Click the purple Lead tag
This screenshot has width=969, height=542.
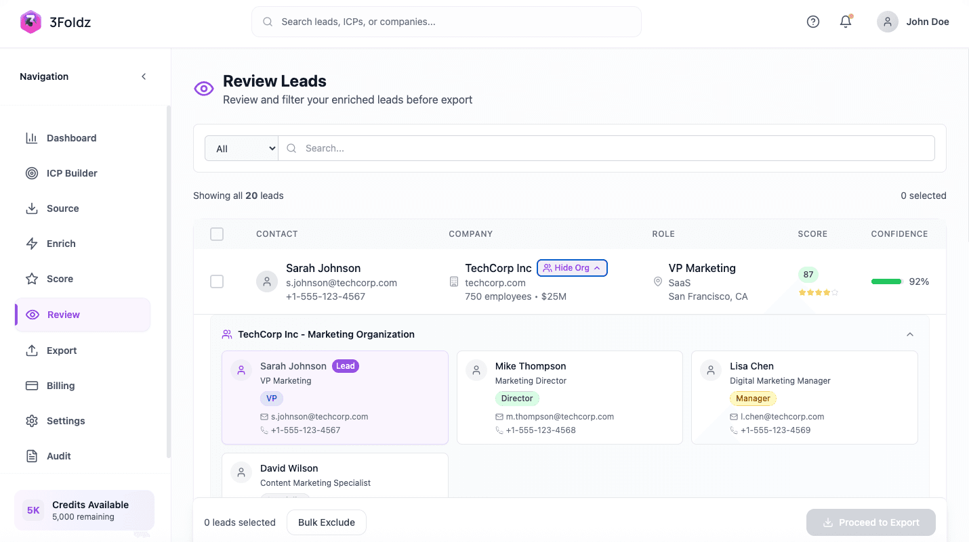coord(346,366)
